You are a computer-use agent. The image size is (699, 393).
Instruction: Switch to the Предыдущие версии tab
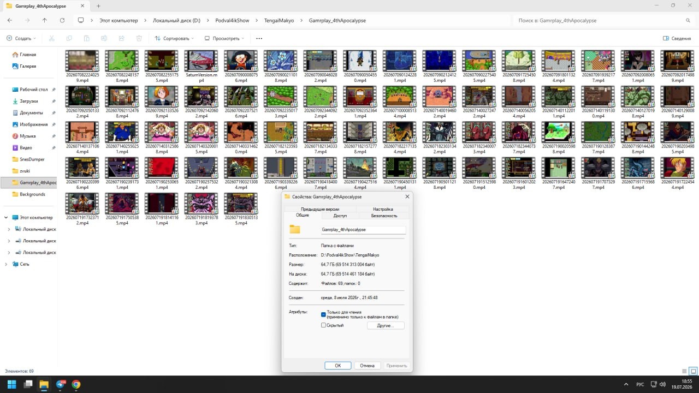[x=320, y=209]
